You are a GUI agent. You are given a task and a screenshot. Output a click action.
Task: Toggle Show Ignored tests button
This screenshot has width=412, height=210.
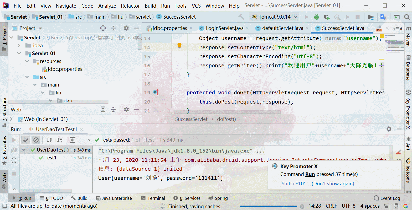pos(36,140)
